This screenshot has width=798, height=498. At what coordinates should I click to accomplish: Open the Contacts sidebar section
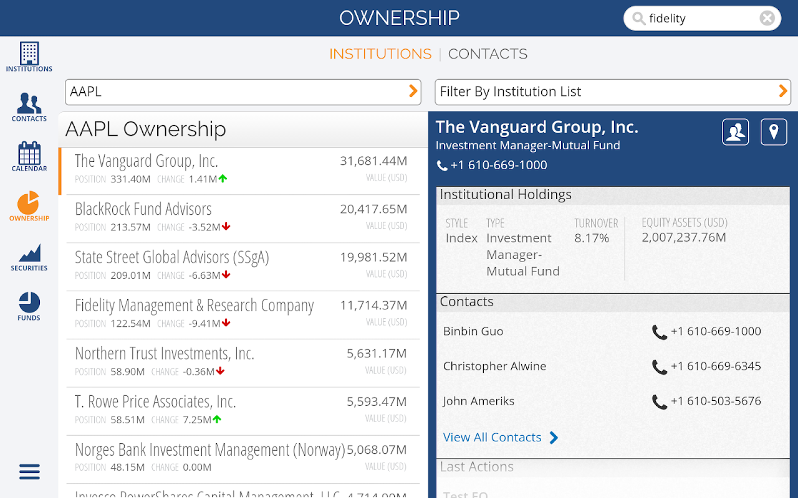tap(29, 107)
